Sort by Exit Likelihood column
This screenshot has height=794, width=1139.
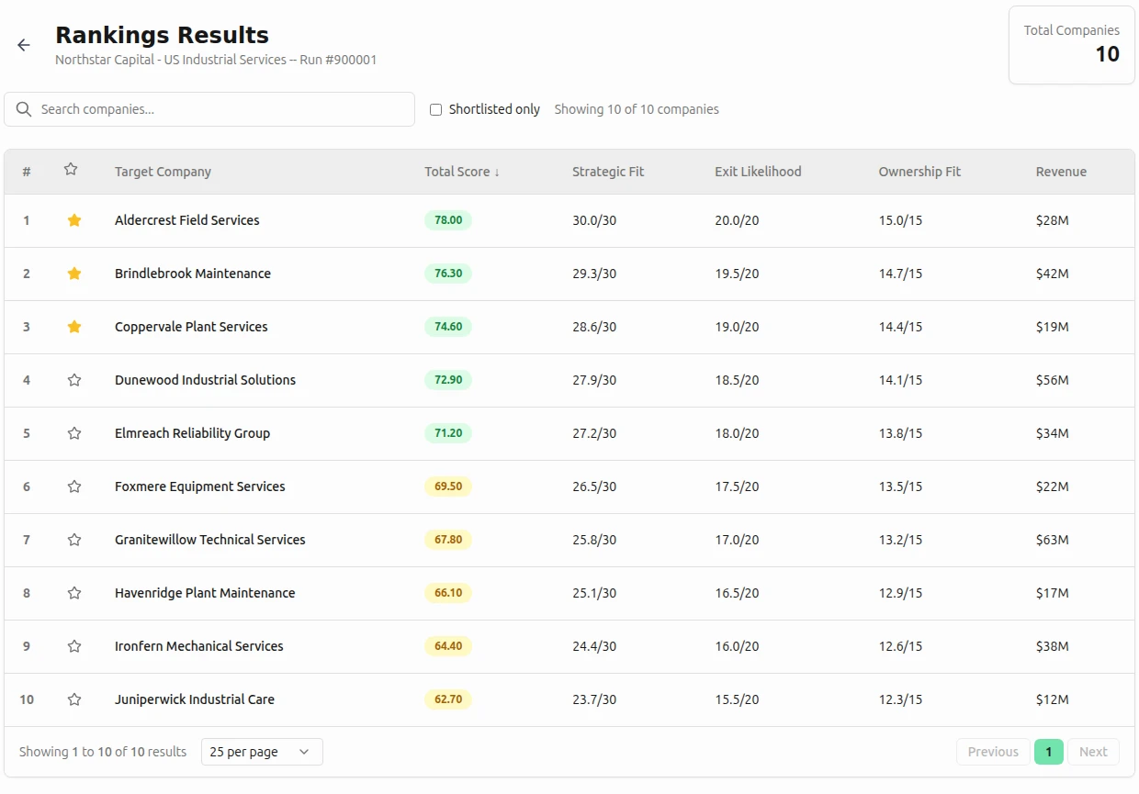(758, 172)
